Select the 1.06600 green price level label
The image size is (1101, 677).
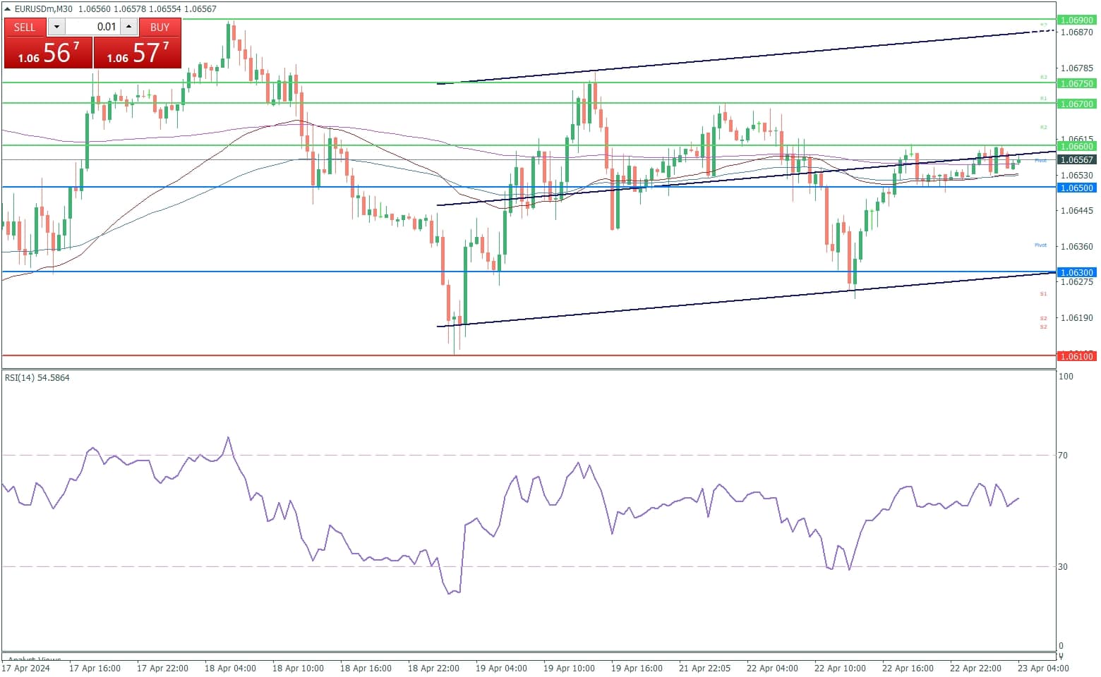tap(1076, 146)
